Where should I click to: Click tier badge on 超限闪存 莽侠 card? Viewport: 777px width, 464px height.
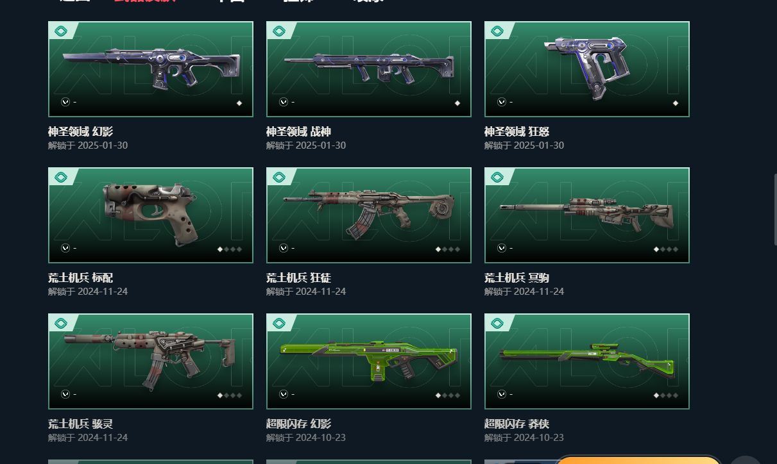[x=497, y=323]
